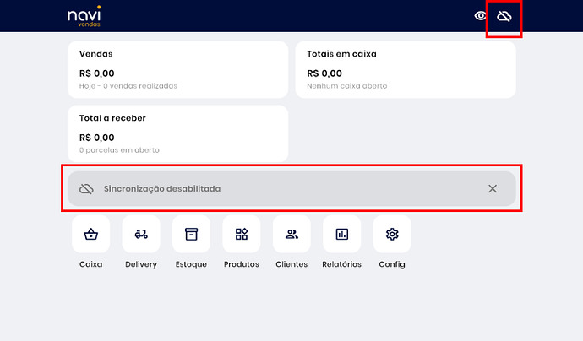Click the navi vendas logo
The image size is (583, 341).
[84, 17]
